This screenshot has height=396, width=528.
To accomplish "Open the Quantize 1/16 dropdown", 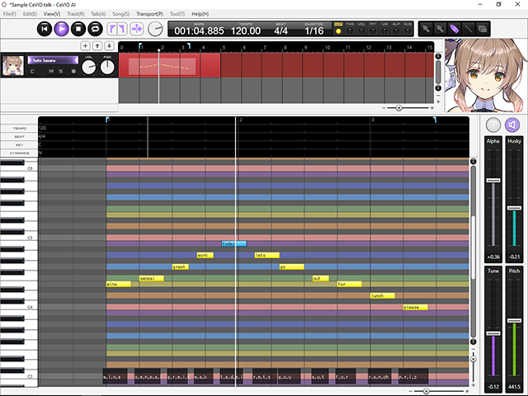I will pos(313,31).
